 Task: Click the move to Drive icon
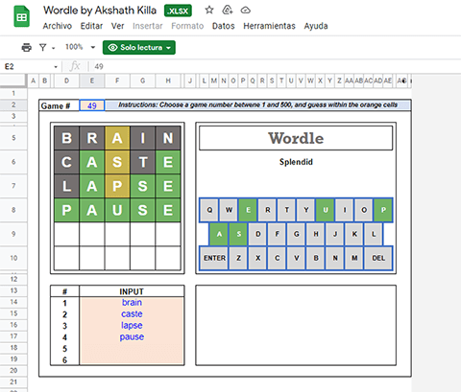[227, 10]
